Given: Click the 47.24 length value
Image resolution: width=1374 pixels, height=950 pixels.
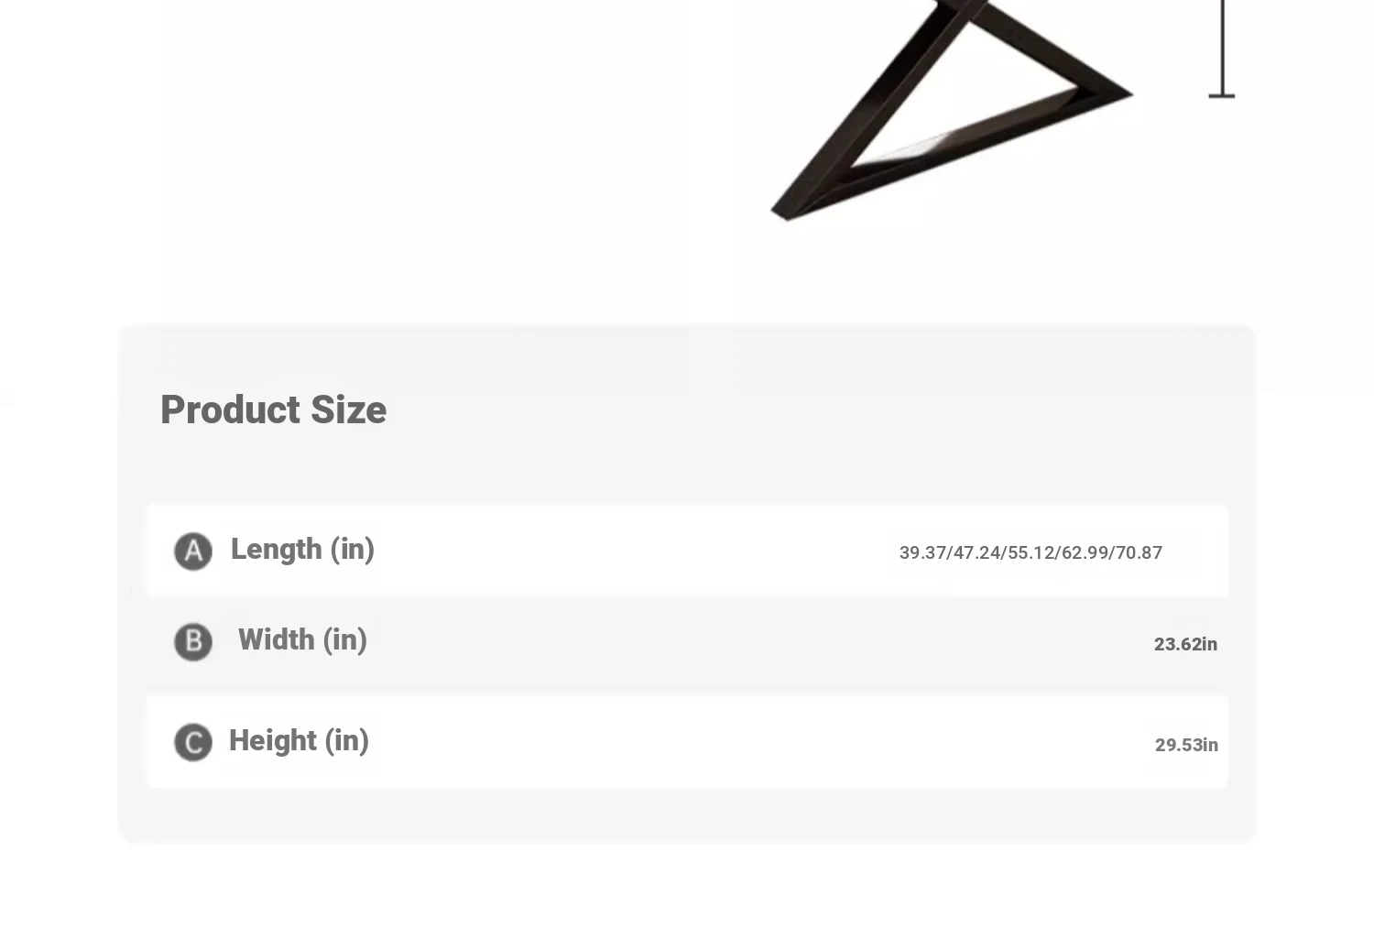Looking at the screenshot, I should [x=977, y=552].
